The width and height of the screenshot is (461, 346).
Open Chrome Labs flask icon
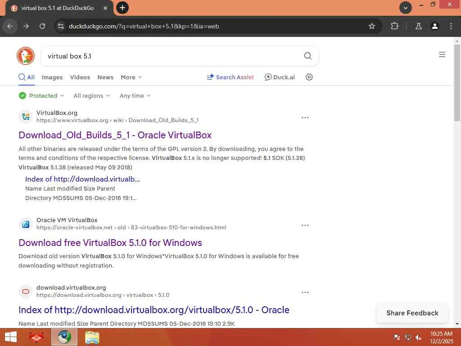click(x=418, y=26)
